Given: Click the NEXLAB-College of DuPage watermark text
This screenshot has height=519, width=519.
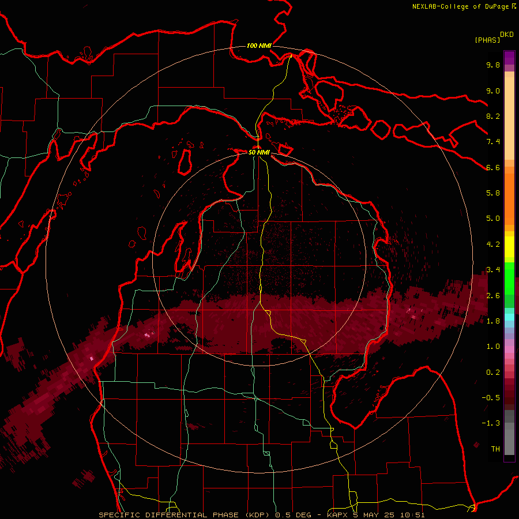Looking at the screenshot, I should (x=464, y=6).
